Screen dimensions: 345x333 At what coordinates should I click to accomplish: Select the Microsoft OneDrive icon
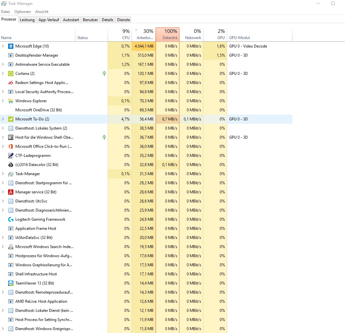tap(10, 110)
